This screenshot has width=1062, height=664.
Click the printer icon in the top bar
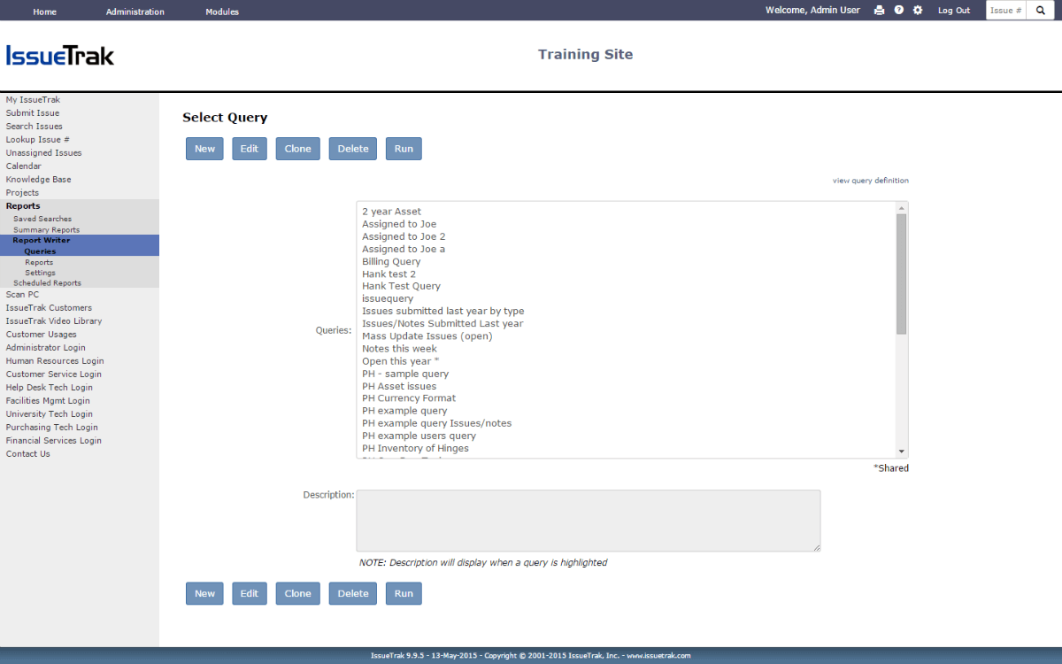pos(879,11)
